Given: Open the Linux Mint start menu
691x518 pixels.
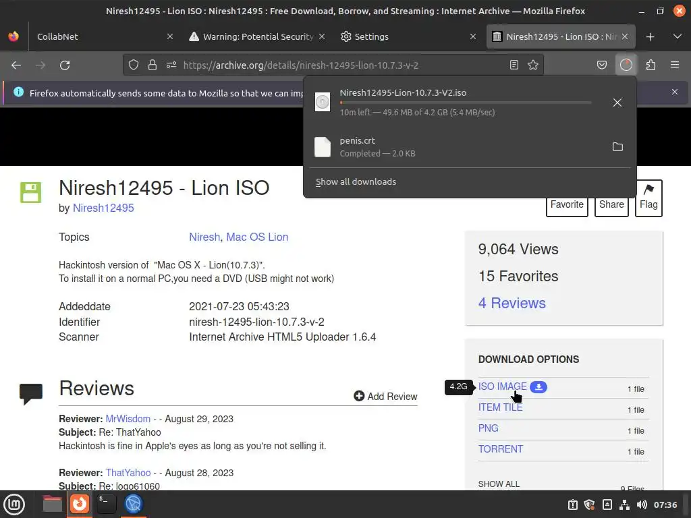Looking at the screenshot, I should [x=14, y=505].
